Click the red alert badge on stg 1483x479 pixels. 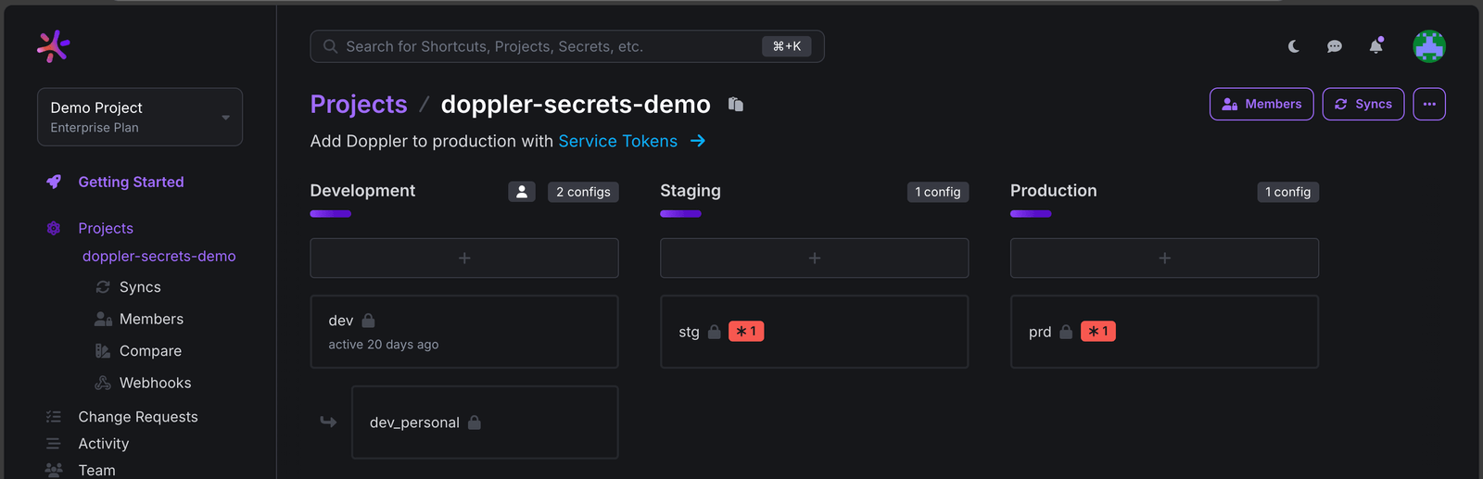tap(746, 332)
